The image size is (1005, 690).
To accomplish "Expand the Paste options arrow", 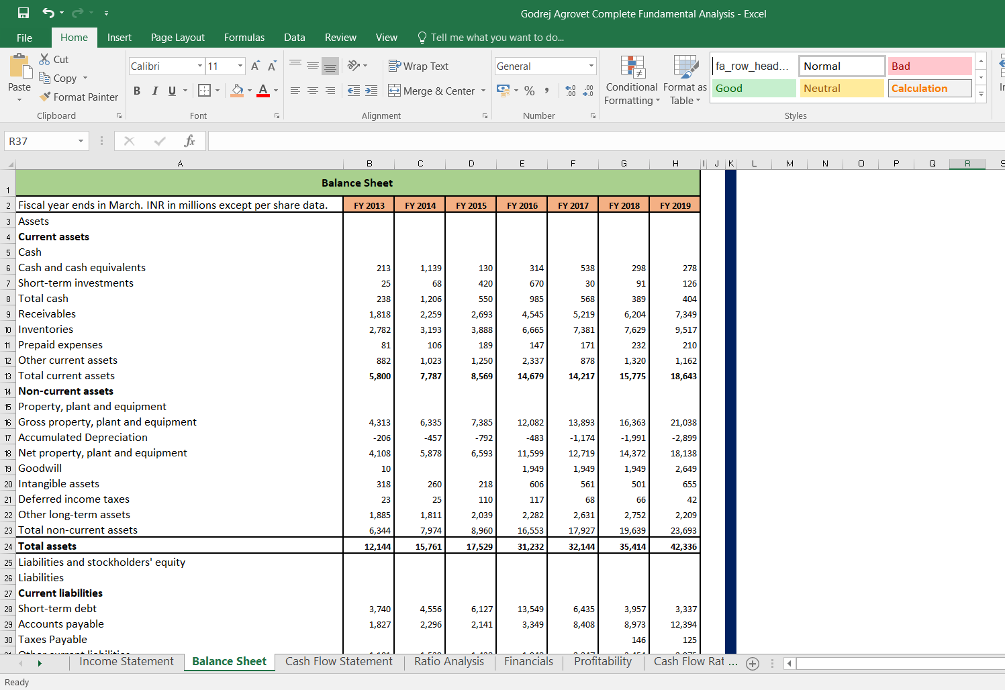I will (x=19, y=100).
